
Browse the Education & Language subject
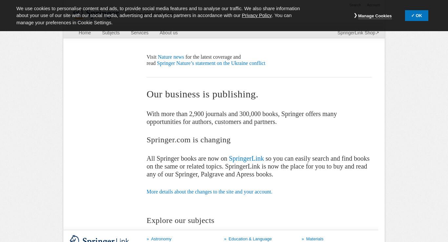click(250, 239)
